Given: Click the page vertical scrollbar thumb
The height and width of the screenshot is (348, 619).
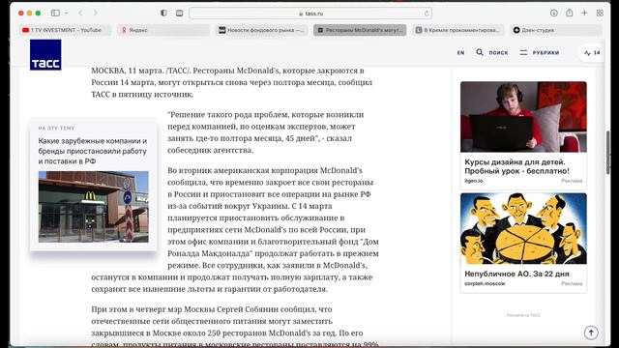Looking at the screenshot, I should pyautogui.click(x=608, y=153).
